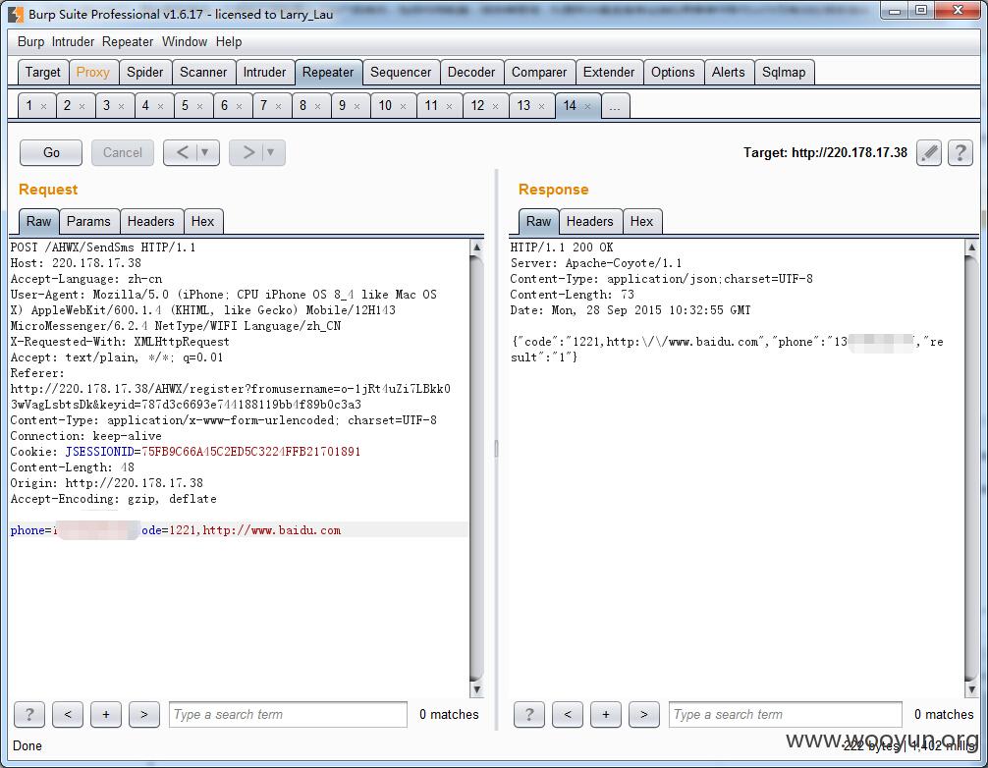Switch to the Intruder tool tab
This screenshot has width=988, height=768.
(x=264, y=73)
